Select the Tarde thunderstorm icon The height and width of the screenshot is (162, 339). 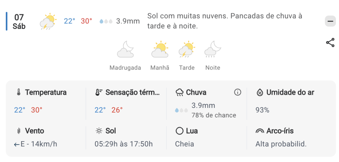click(x=187, y=50)
